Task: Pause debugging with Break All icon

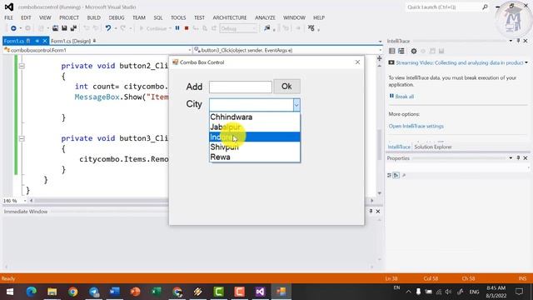Action: [177, 28]
